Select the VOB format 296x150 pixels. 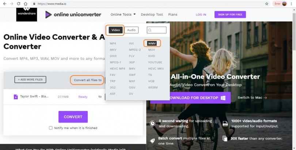coord(151,81)
